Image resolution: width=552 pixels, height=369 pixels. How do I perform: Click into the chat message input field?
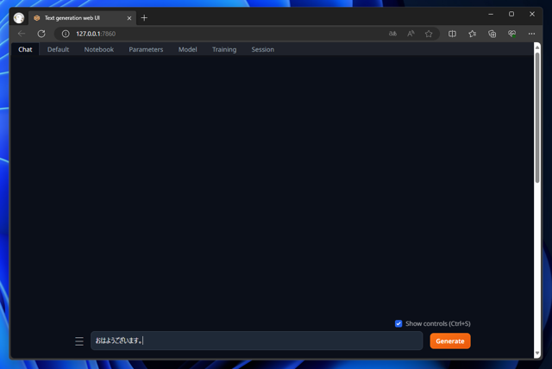[257, 341]
